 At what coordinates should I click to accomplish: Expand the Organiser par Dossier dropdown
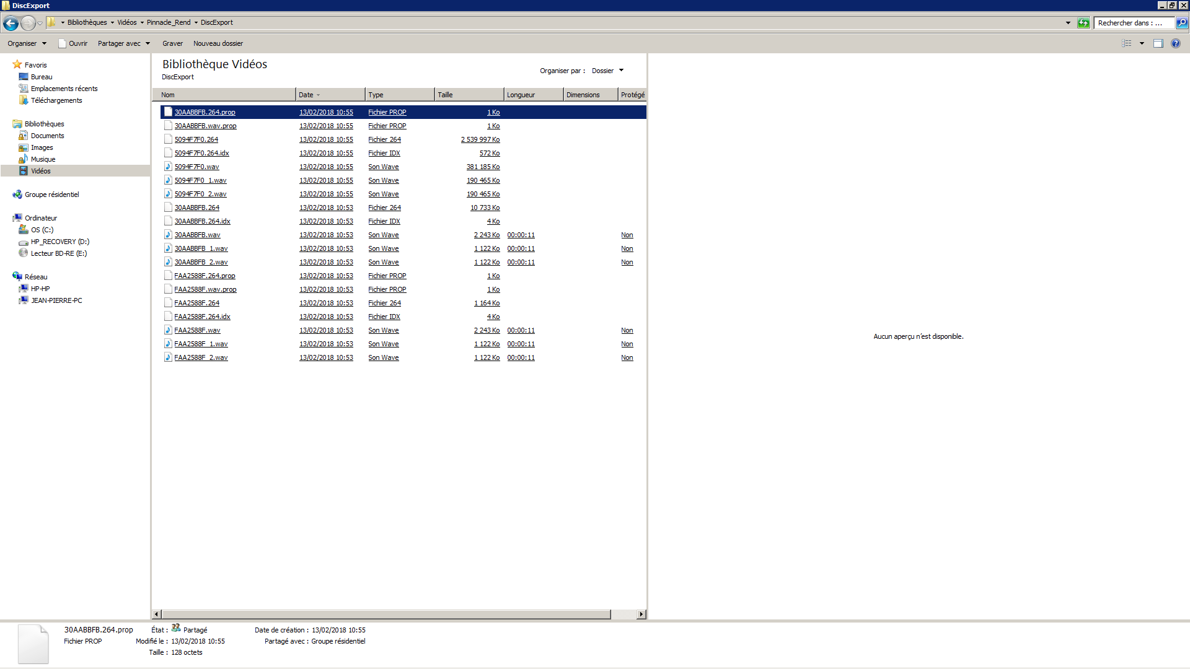coord(607,71)
